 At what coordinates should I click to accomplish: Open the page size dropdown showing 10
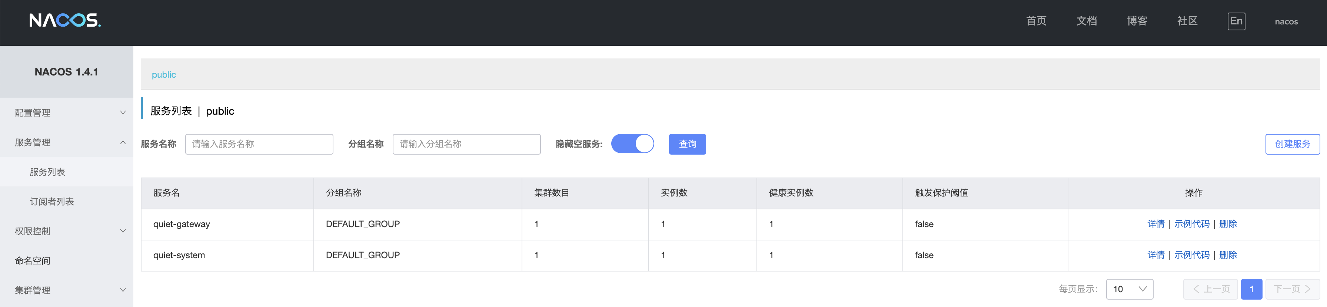tap(1130, 289)
